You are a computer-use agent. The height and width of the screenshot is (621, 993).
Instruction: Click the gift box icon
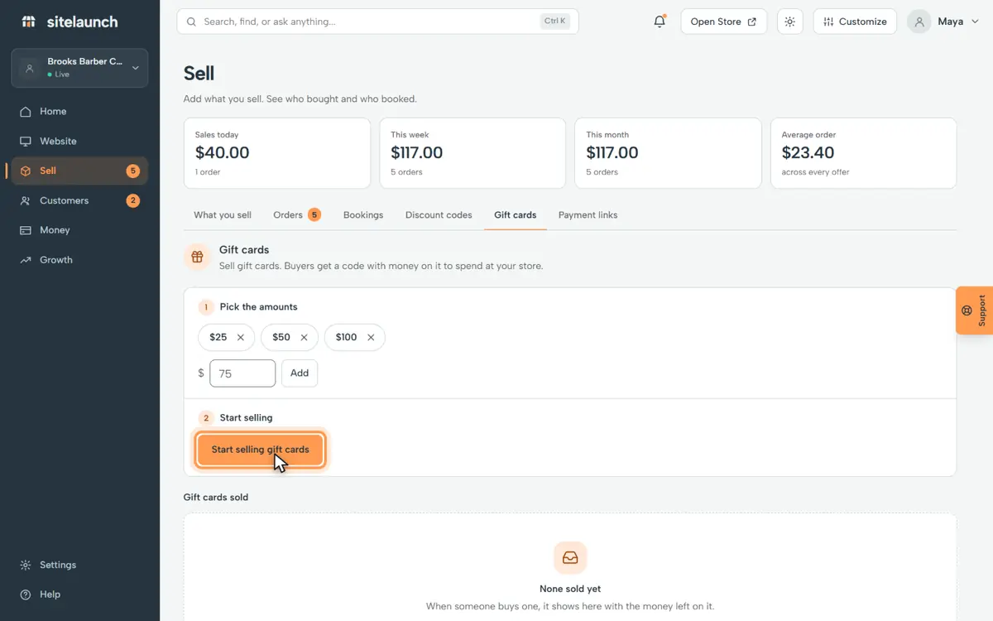tap(197, 257)
